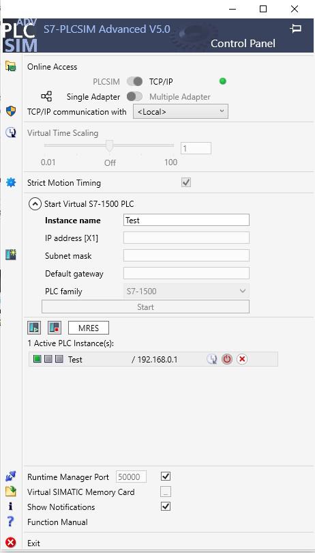Click the MRES button

pos(89,328)
